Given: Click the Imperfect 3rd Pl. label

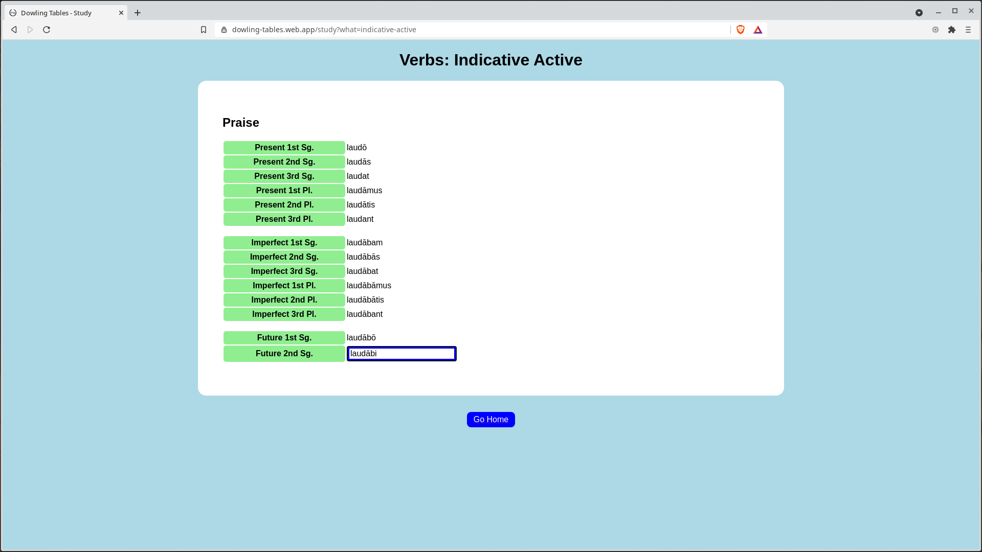Looking at the screenshot, I should [284, 314].
